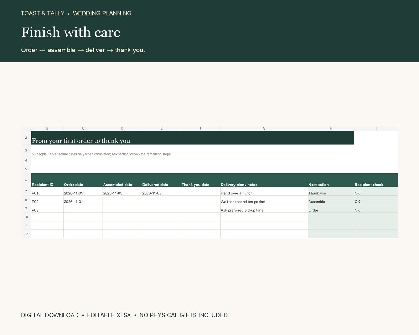Select the empty Thank you date cell for P01
Screen dimensions: 419x335
[x=201, y=191]
